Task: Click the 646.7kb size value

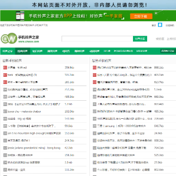Action: (x=159, y=126)
